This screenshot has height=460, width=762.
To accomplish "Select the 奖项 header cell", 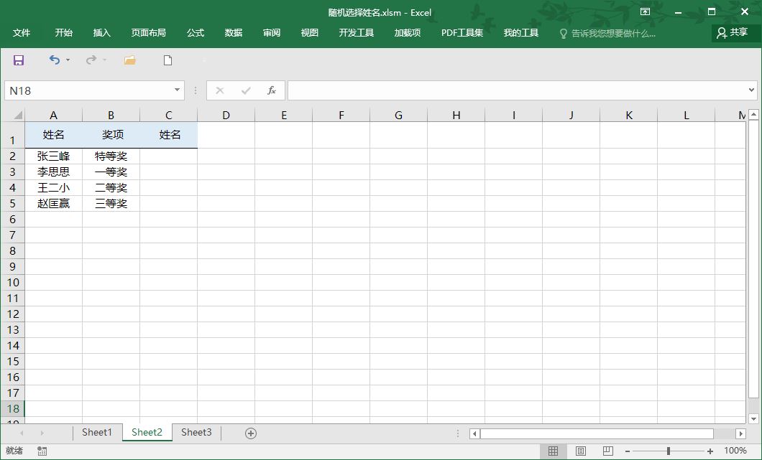I will click(x=111, y=135).
